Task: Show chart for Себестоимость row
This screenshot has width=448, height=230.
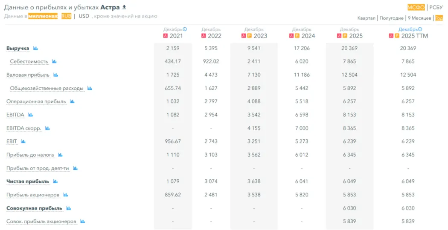Action: pos(54,62)
